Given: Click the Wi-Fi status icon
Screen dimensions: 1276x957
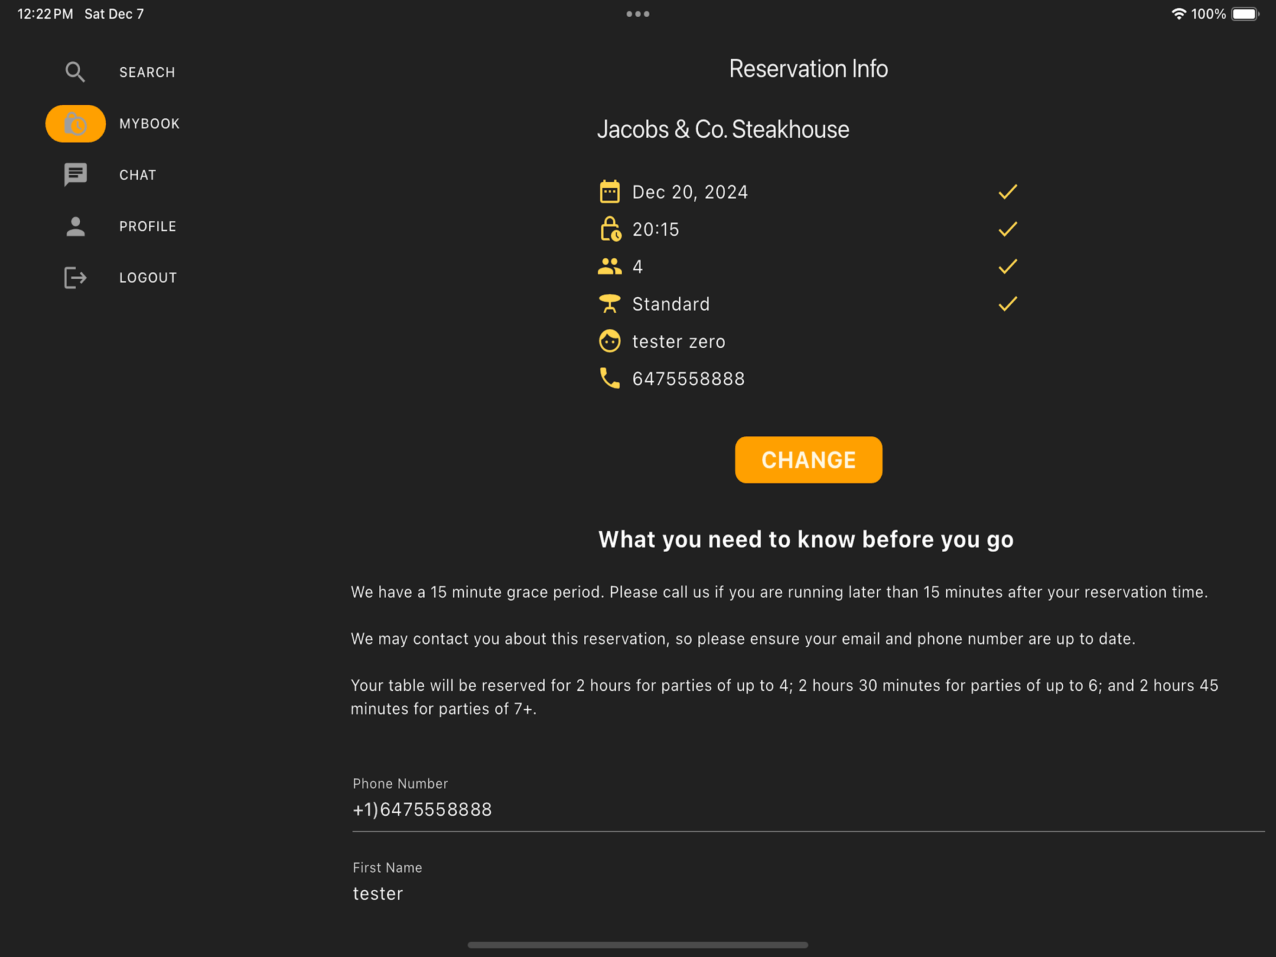Looking at the screenshot, I should click(x=1179, y=14).
